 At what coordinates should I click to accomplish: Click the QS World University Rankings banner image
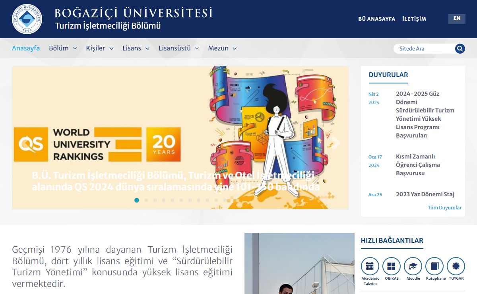point(180,137)
